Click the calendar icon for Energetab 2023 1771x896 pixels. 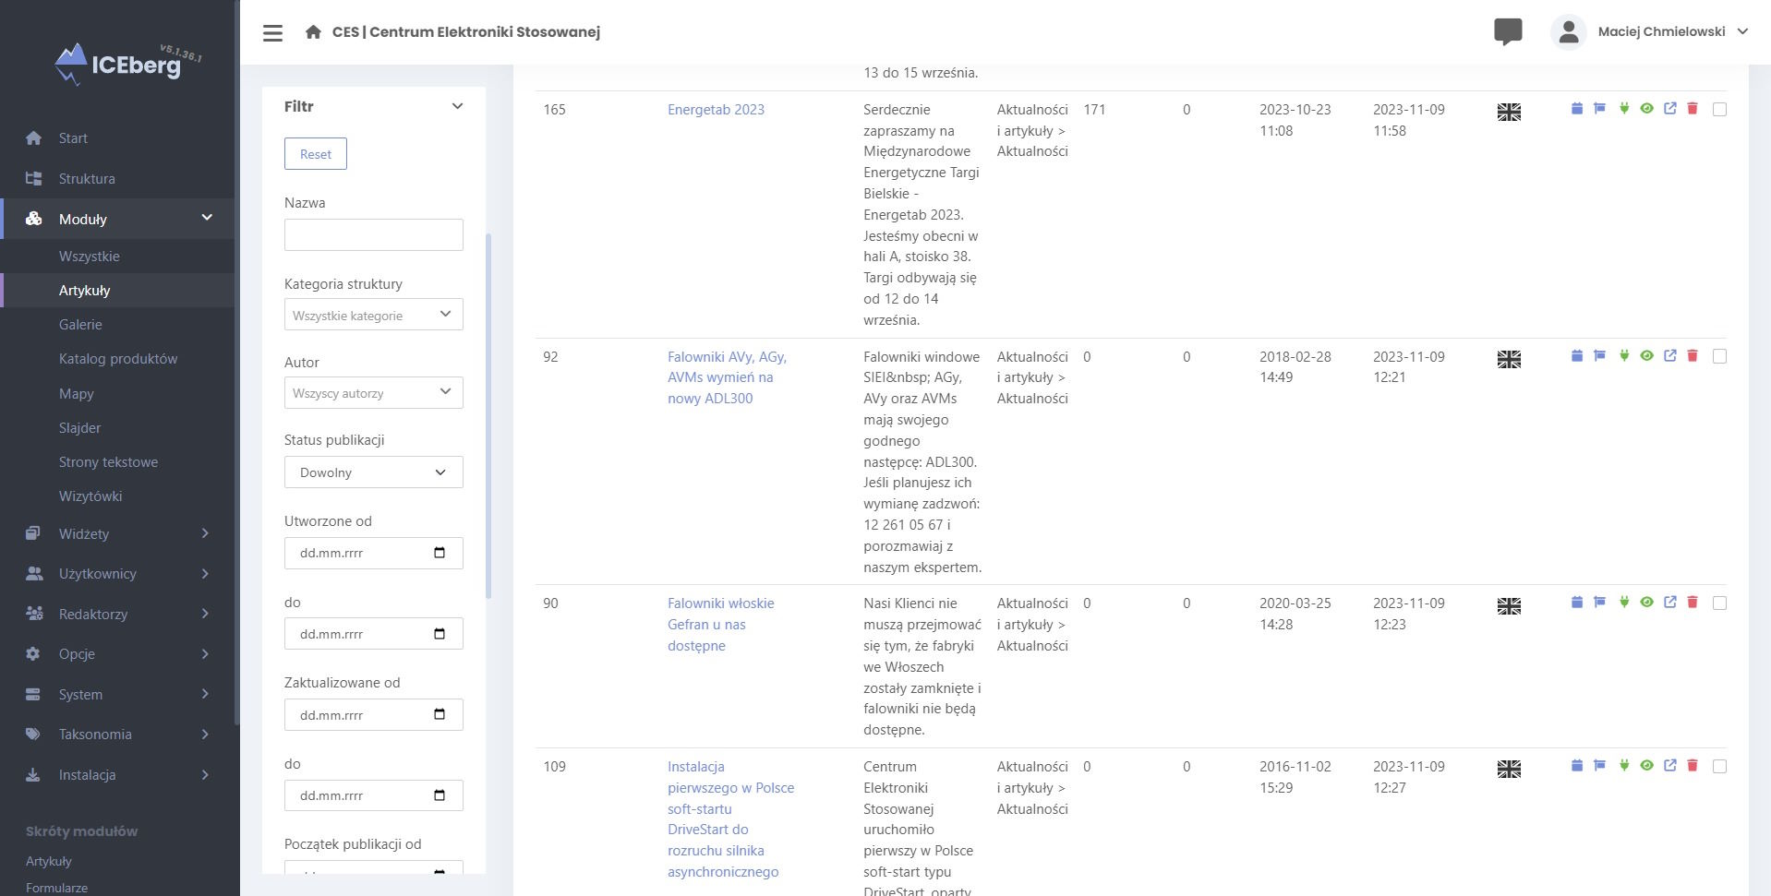coord(1577,109)
